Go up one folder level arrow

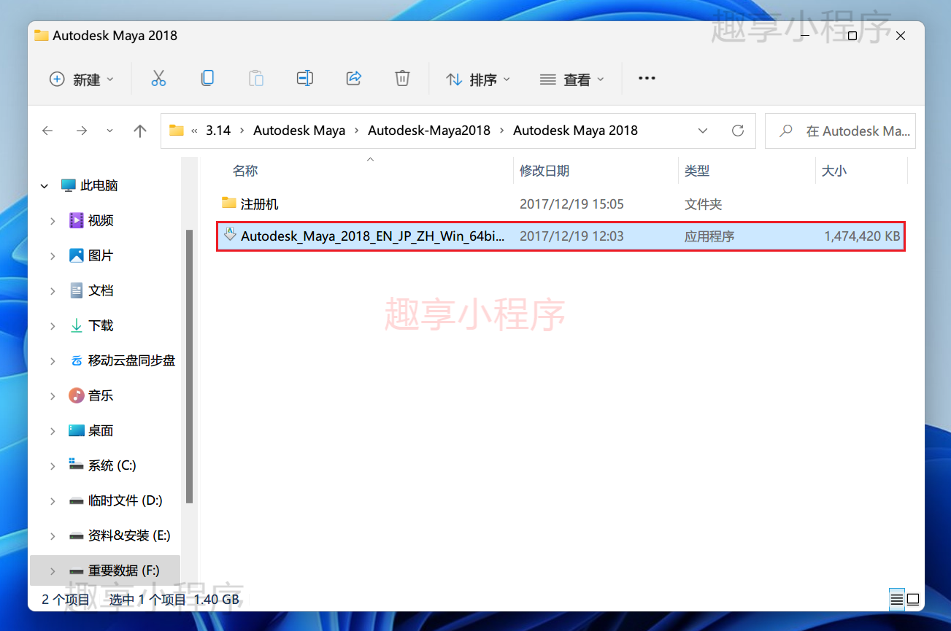[x=140, y=131]
